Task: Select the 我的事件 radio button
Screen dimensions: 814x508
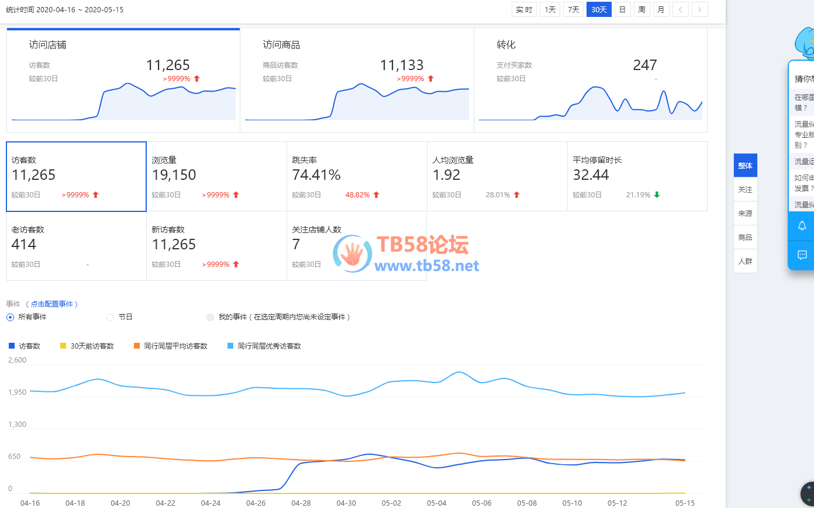Action: point(210,317)
